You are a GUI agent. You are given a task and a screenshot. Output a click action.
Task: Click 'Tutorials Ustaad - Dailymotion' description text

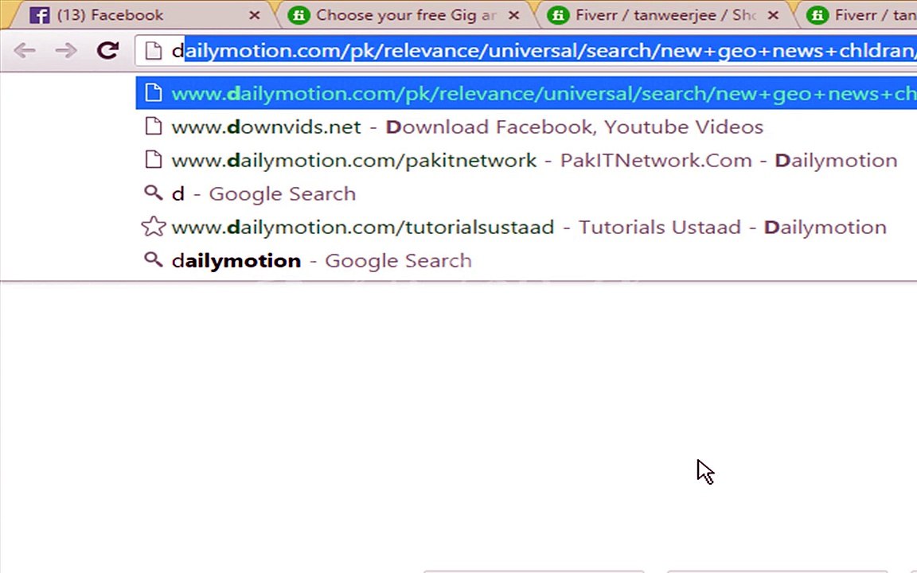732,227
